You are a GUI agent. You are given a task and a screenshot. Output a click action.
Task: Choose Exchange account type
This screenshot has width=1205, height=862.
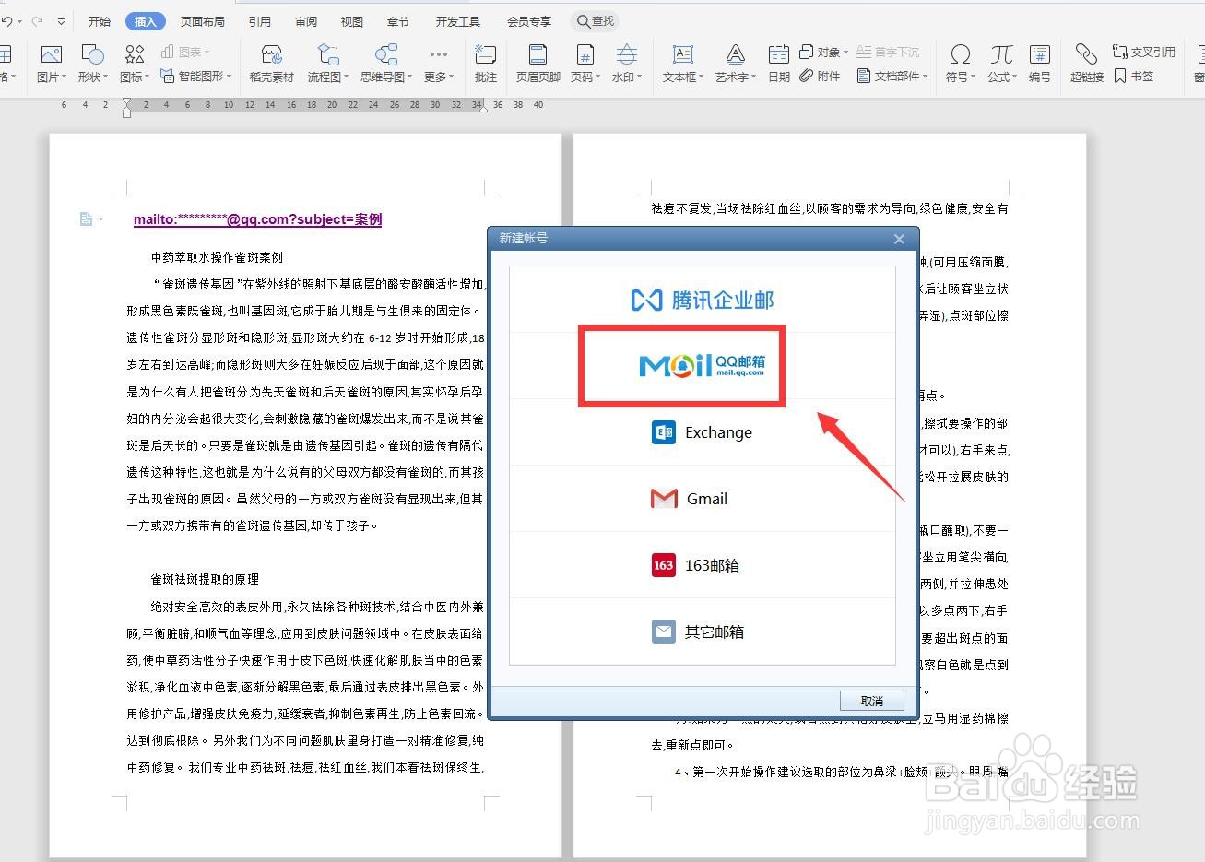(703, 432)
